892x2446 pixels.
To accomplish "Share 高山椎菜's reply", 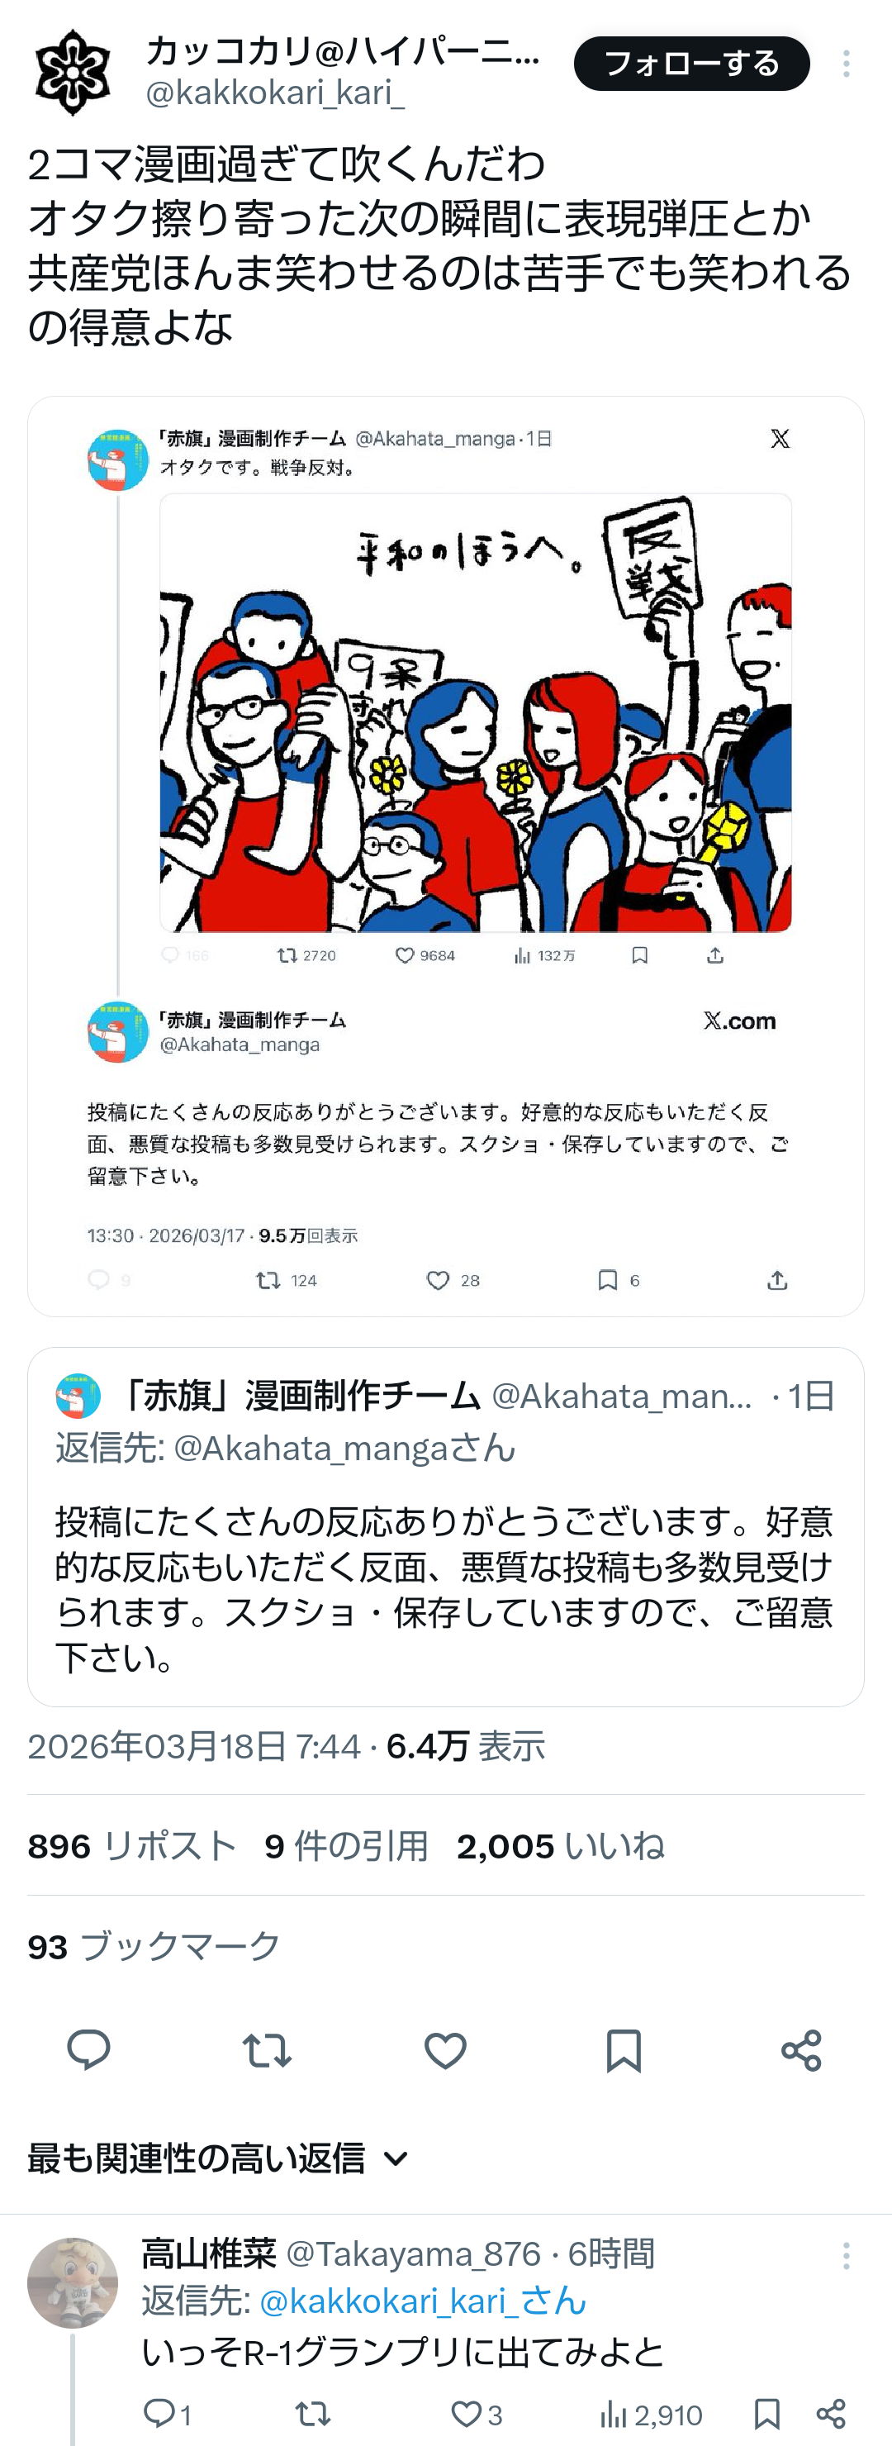I will (830, 2413).
